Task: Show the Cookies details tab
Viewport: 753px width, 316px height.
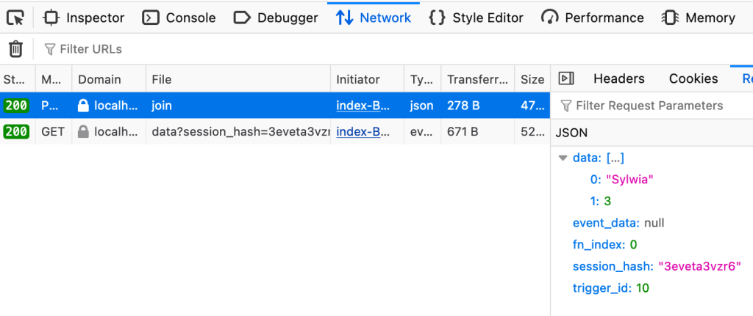Action: point(693,78)
